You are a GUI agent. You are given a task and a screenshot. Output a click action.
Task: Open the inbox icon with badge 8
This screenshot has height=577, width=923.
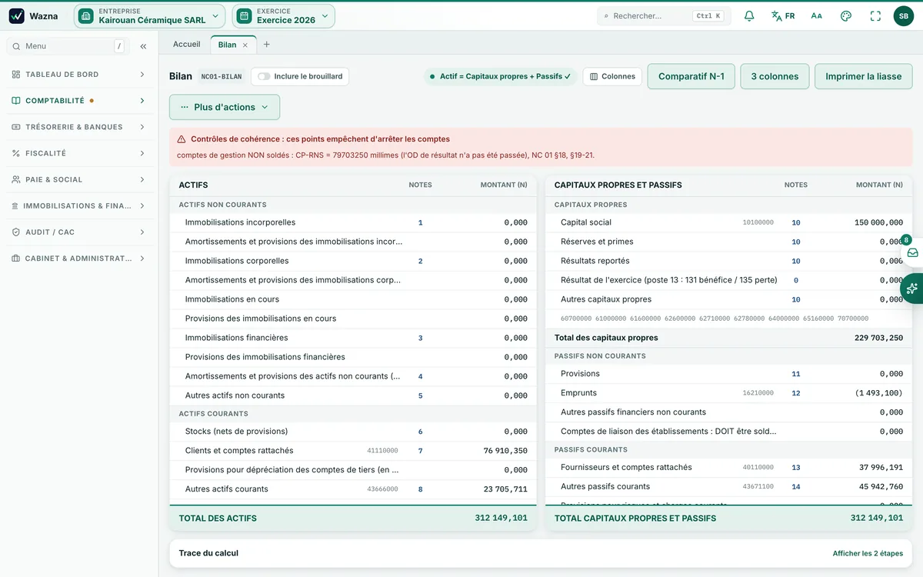coord(912,252)
